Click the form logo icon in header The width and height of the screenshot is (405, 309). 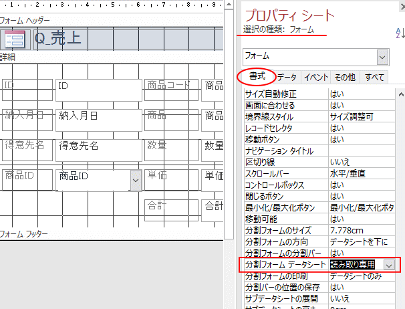[15, 39]
